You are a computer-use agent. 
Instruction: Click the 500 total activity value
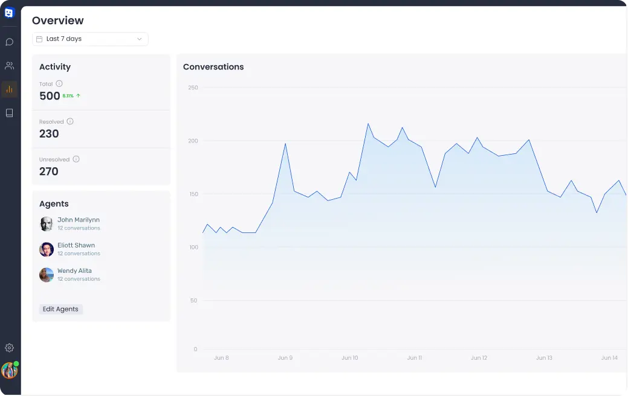coord(50,96)
